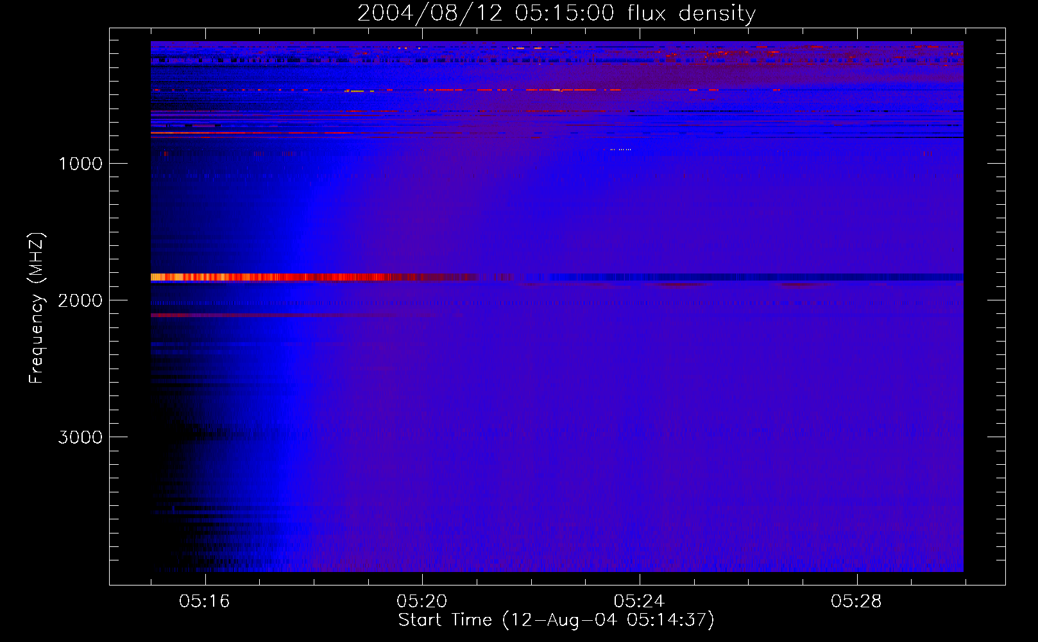This screenshot has height=642, width=1038.
Task: Click the 05:28 time tick label
Action: tap(856, 602)
